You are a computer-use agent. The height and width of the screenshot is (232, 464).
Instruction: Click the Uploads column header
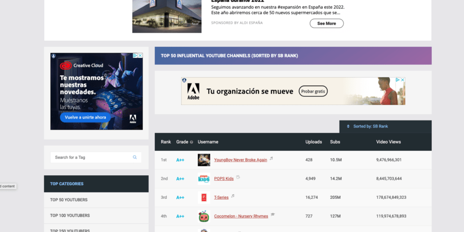[x=314, y=142]
